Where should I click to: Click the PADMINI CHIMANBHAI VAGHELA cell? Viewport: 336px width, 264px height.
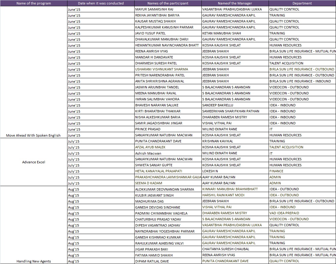(168, 213)
